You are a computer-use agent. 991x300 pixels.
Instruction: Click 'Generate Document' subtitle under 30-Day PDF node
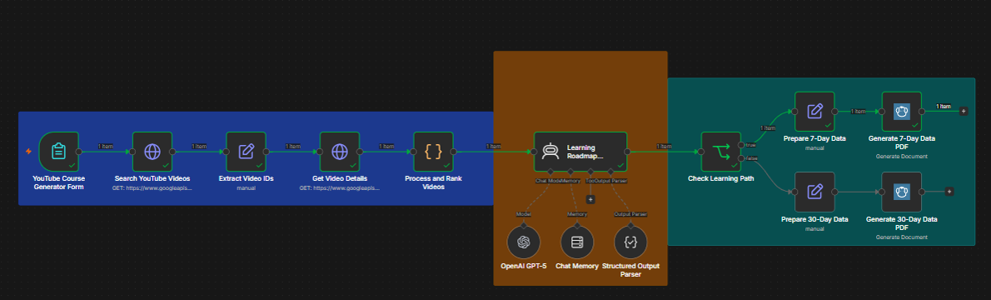point(901,237)
